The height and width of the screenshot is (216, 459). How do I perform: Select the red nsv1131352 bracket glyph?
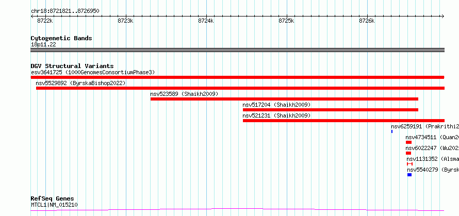click(x=410, y=164)
